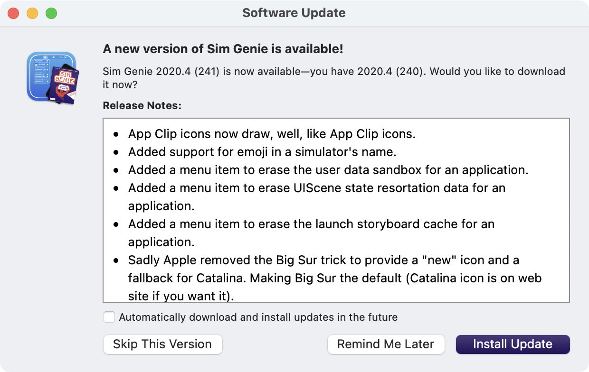The width and height of the screenshot is (589, 372).
Task: Click Skip This Version button
Action: [x=162, y=344]
